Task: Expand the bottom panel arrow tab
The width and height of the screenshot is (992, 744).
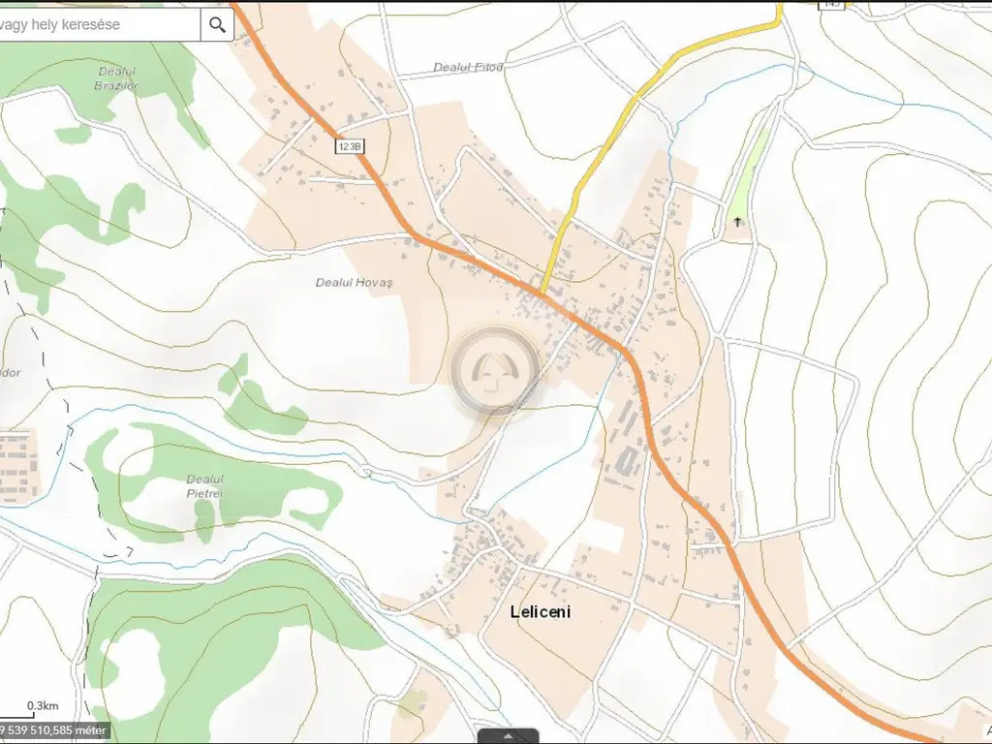Action: pos(508,736)
